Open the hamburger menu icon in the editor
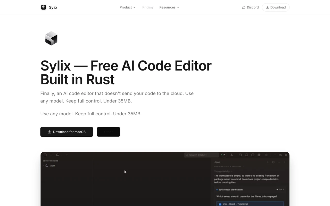The width and height of the screenshot is (330, 206). pyautogui.click(x=51, y=155)
